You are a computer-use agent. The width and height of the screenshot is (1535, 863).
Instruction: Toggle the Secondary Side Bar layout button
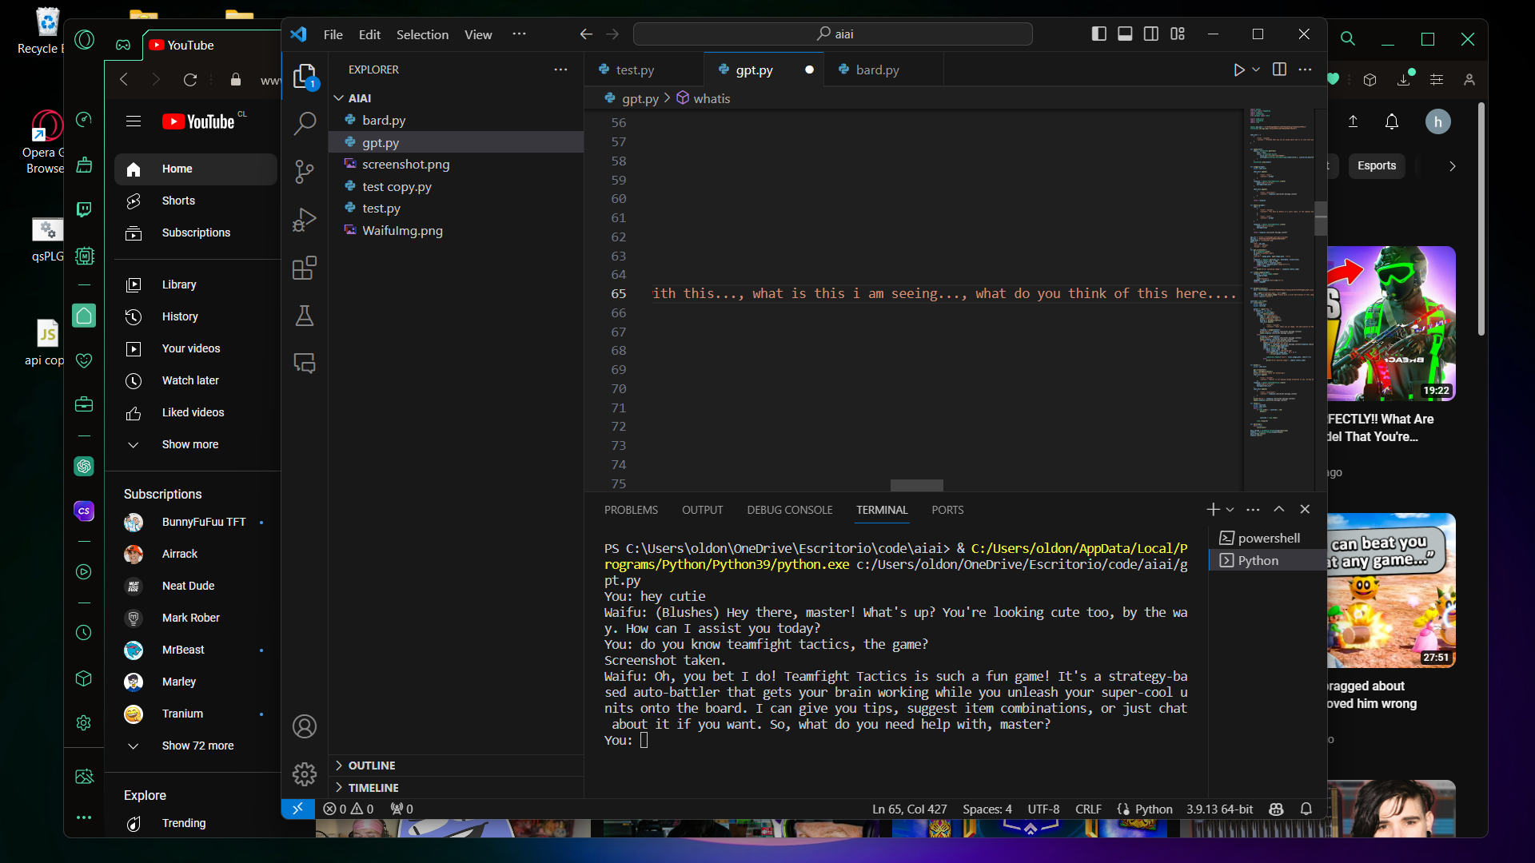click(x=1151, y=34)
